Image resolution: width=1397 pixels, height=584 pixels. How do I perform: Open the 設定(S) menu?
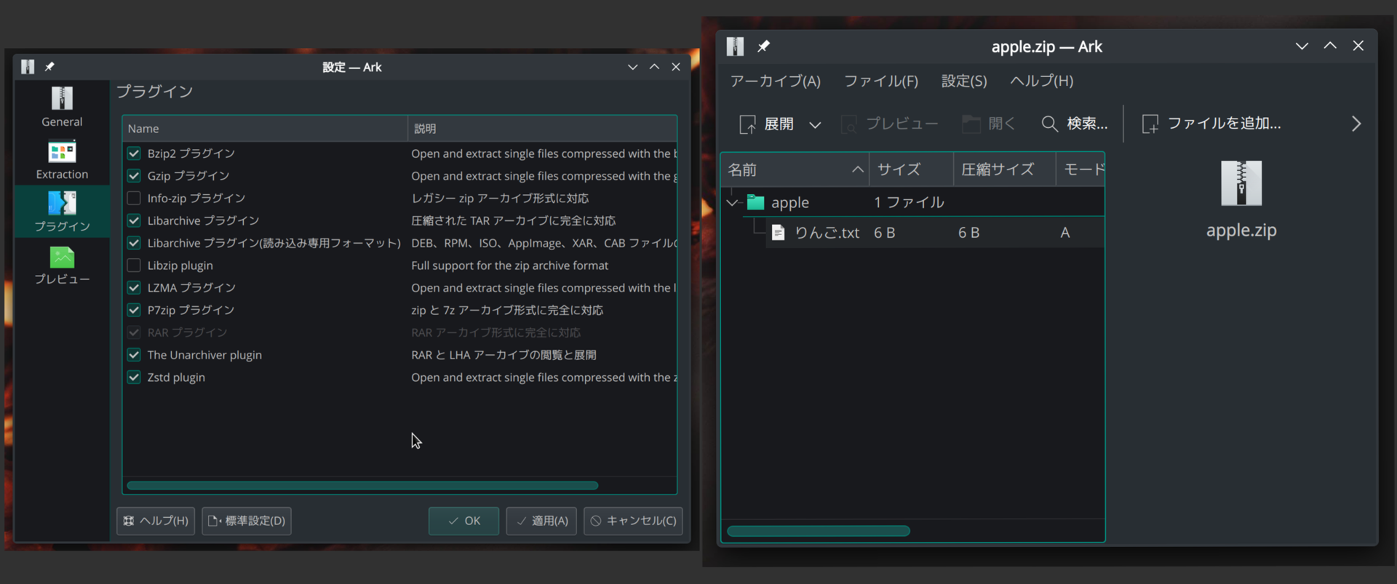[963, 81]
